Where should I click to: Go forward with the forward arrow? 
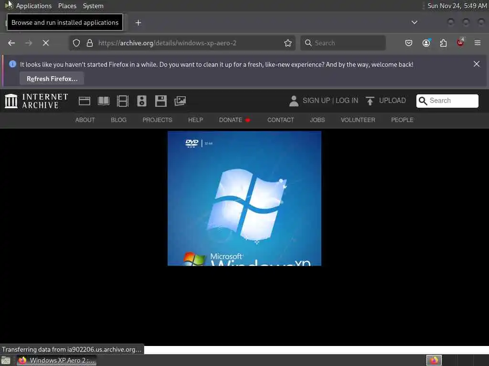29,43
